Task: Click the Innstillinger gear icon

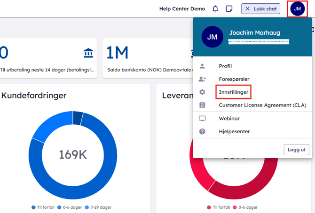Action: [x=202, y=92]
